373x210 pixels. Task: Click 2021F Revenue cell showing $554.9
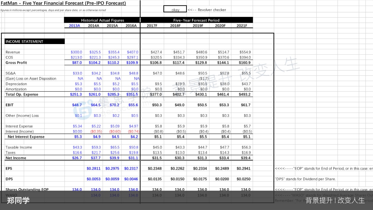(x=245, y=52)
